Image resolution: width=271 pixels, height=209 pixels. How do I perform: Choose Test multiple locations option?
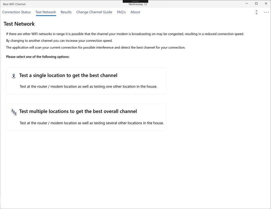click(x=86, y=117)
